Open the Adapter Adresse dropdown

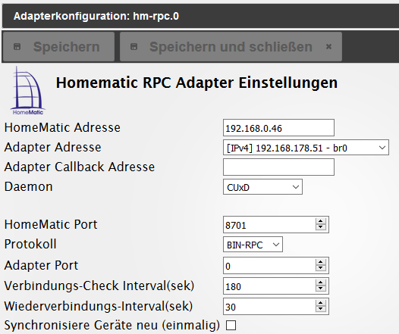306,148
